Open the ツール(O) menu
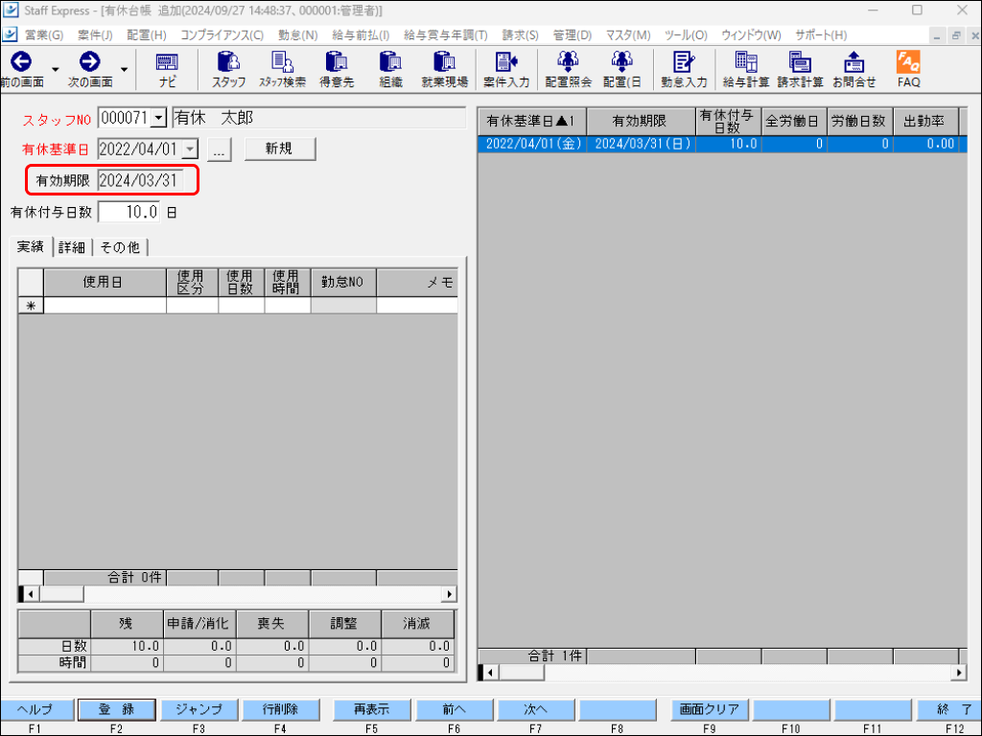982x736 pixels. (686, 35)
